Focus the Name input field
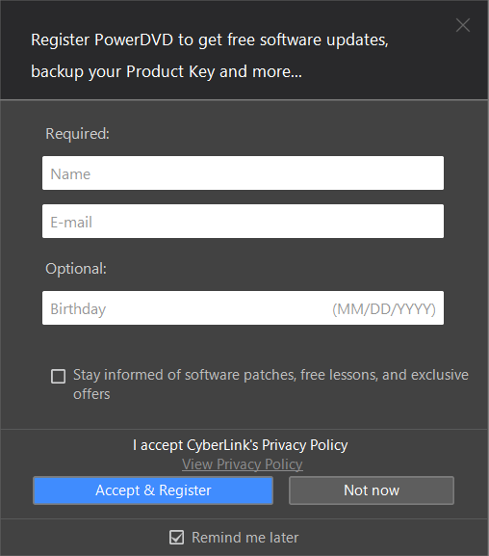The width and height of the screenshot is (489, 556). click(x=243, y=173)
